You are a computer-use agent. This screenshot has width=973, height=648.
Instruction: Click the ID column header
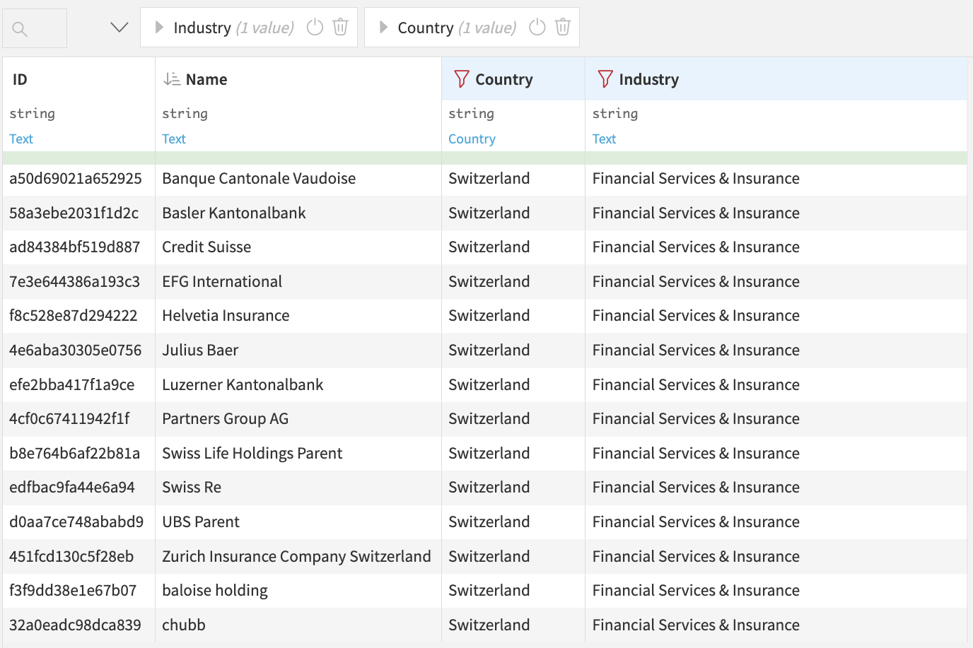[19, 79]
